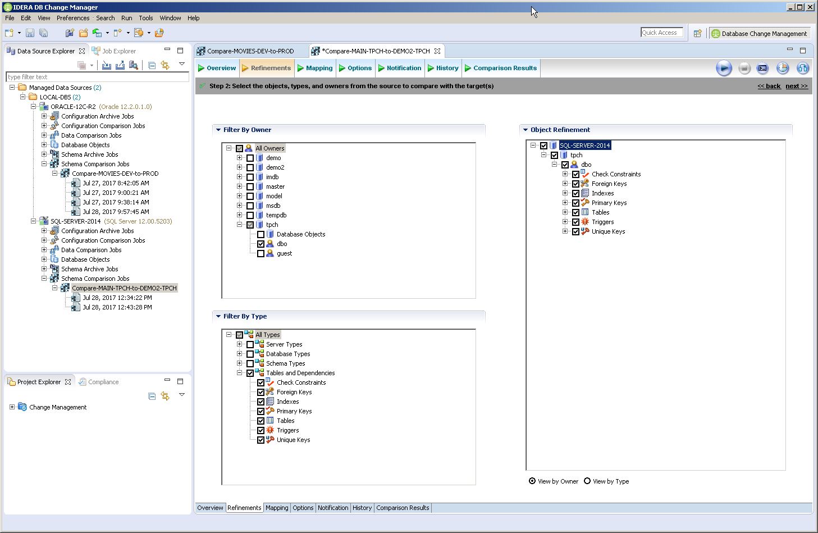
Task: Click the clock schedule job icon
Action: (783, 69)
